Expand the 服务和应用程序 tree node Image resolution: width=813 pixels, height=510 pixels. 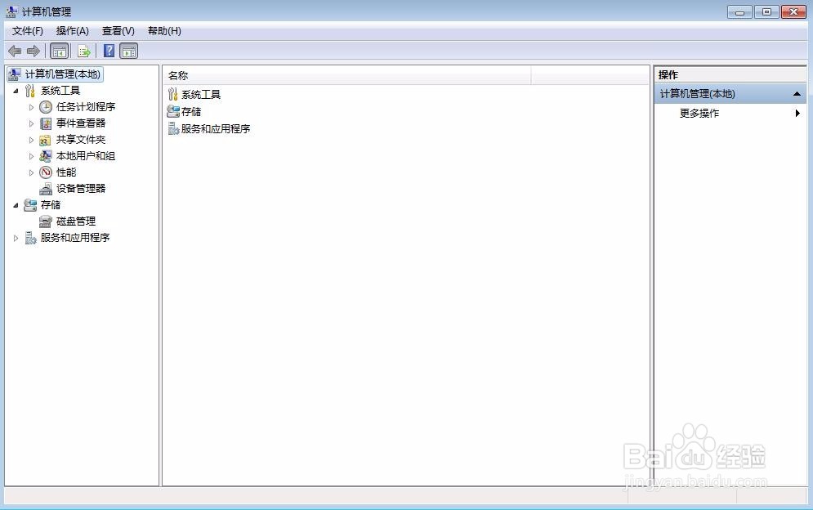(16, 238)
